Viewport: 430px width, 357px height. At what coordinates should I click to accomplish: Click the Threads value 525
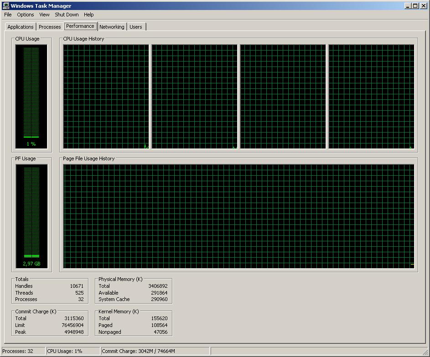point(79,293)
